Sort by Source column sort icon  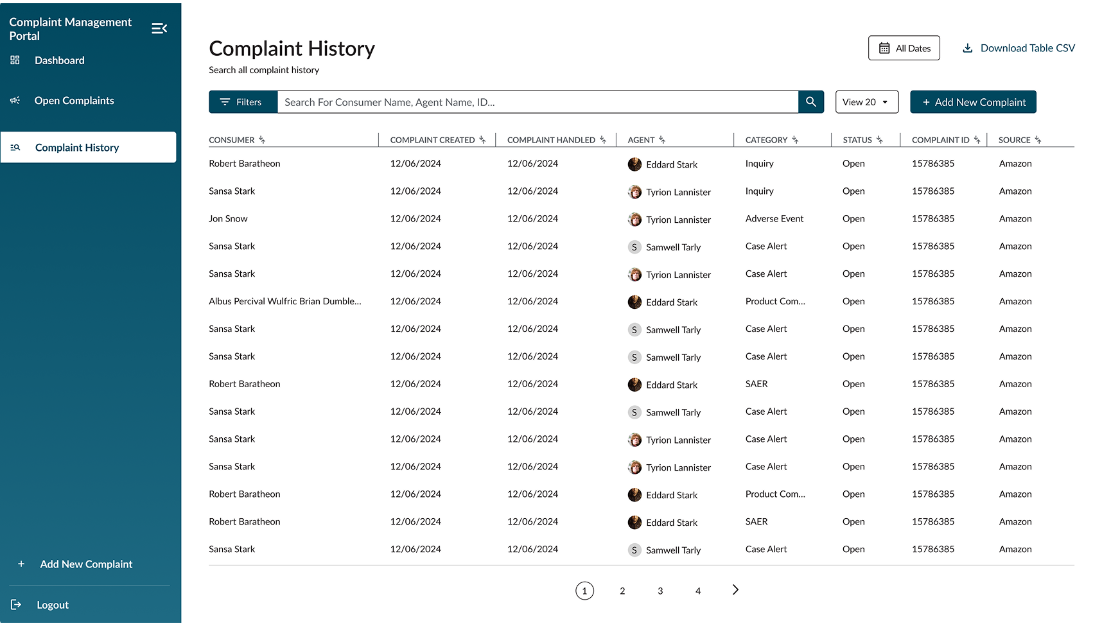point(1038,140)
